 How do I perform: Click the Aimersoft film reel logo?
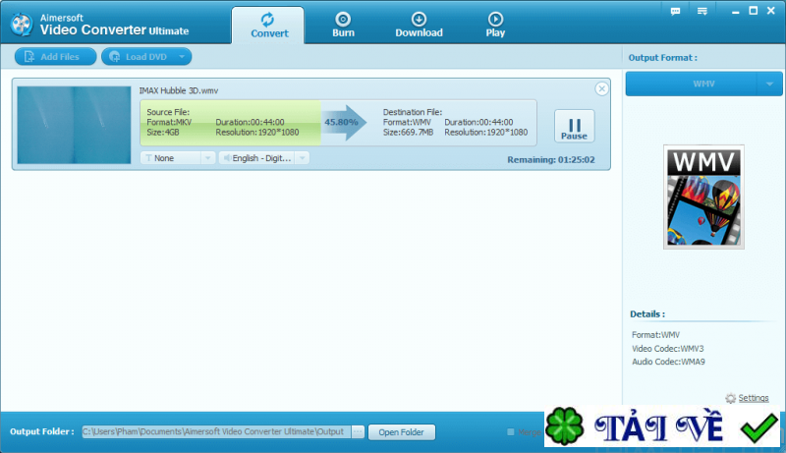[22, 24]
